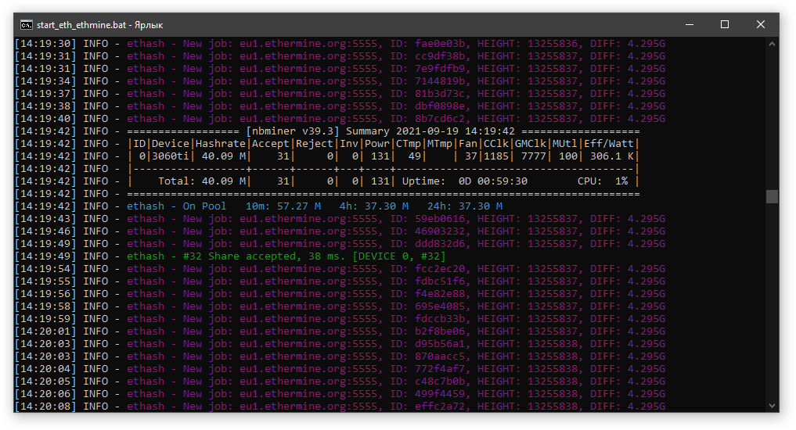Click the scrollbar down arrow

[773, 406]
